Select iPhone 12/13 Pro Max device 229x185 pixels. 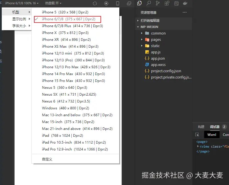pyautogui.click(x=75, y=67)
